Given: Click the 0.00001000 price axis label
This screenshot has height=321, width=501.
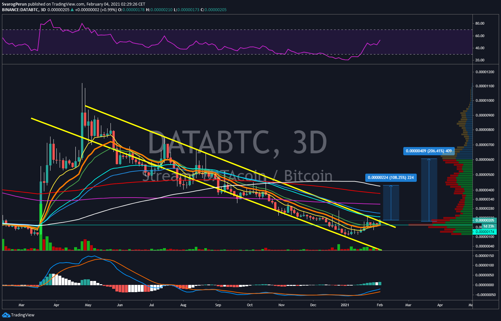Looking at the screenshot, I should 485,100.
